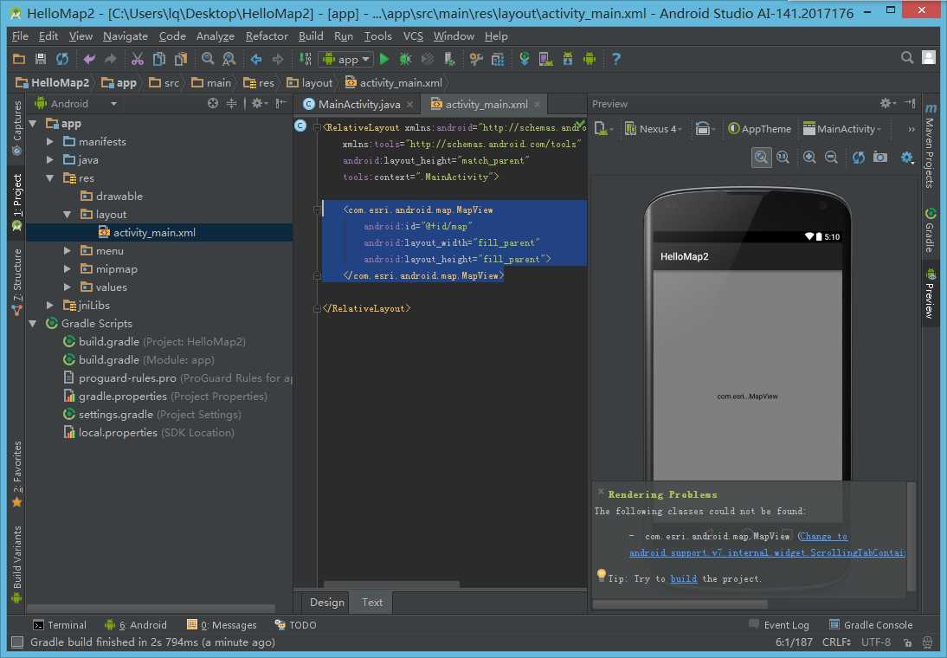
Task: Capture preview with the camera icon
Action: (x=880, y=157)
